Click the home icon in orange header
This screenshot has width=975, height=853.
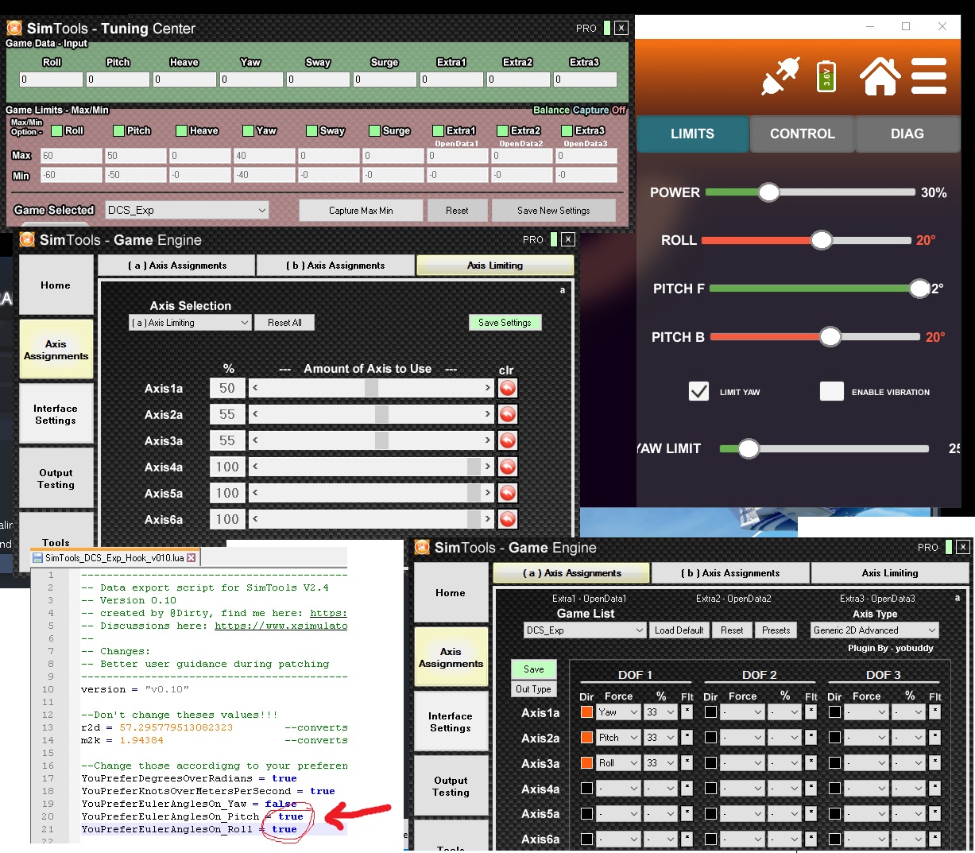(x=880, y=77)
